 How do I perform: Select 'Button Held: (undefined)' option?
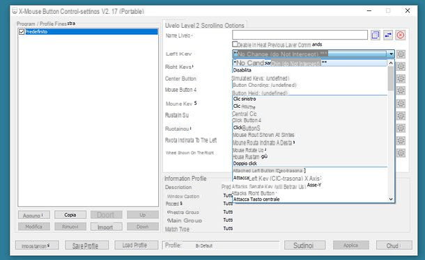[260, 93]
